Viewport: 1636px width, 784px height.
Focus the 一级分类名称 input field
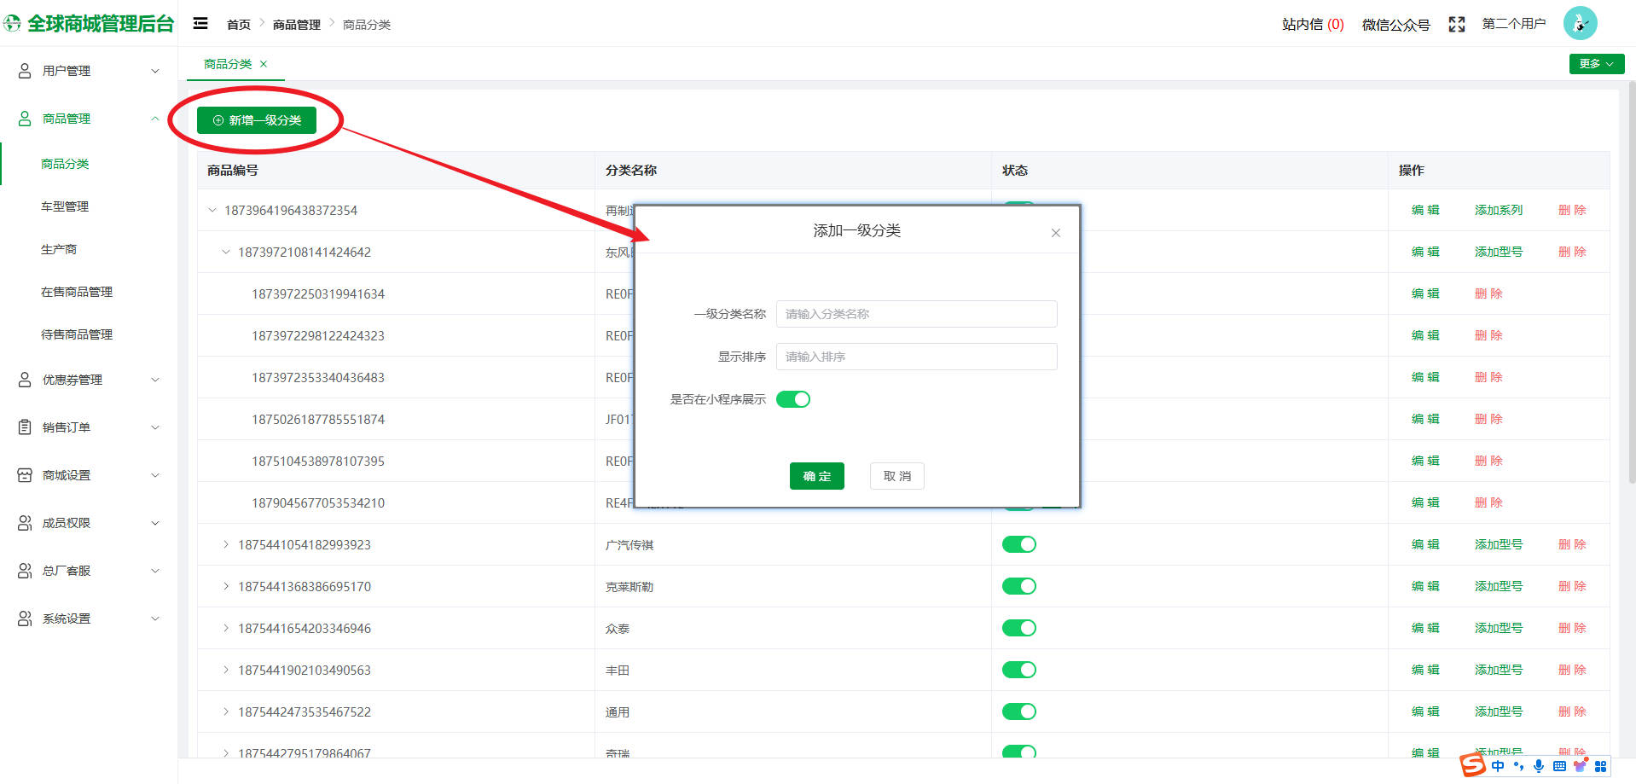point(916,314)
